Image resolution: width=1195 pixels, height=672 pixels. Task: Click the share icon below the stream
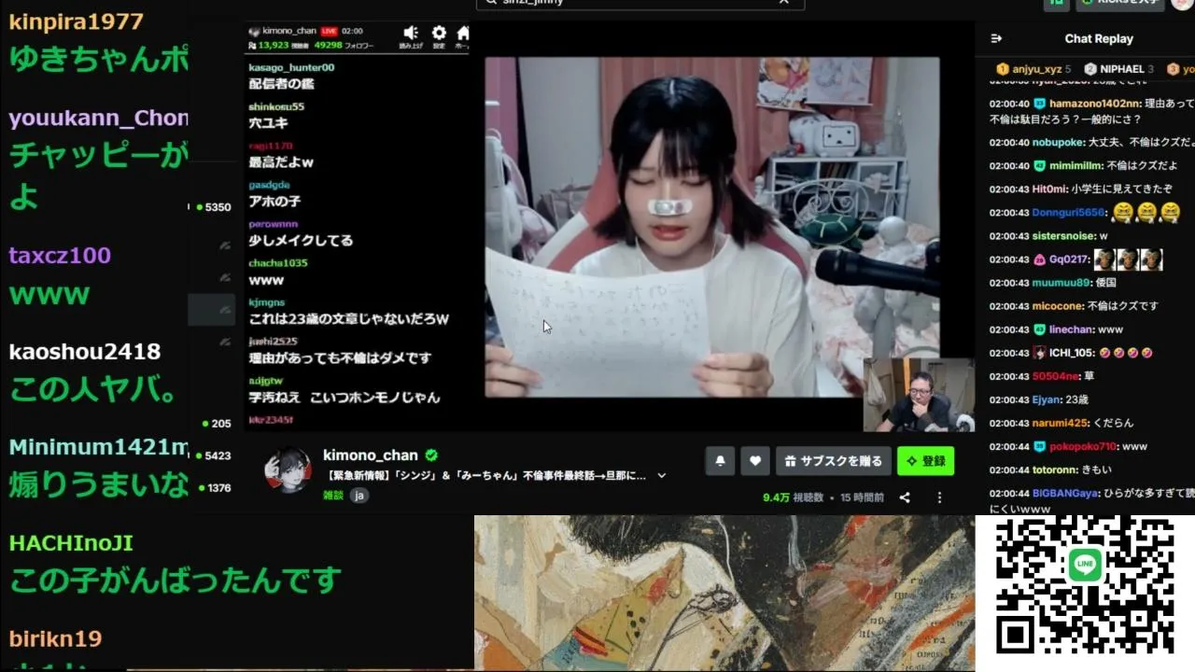905,497
